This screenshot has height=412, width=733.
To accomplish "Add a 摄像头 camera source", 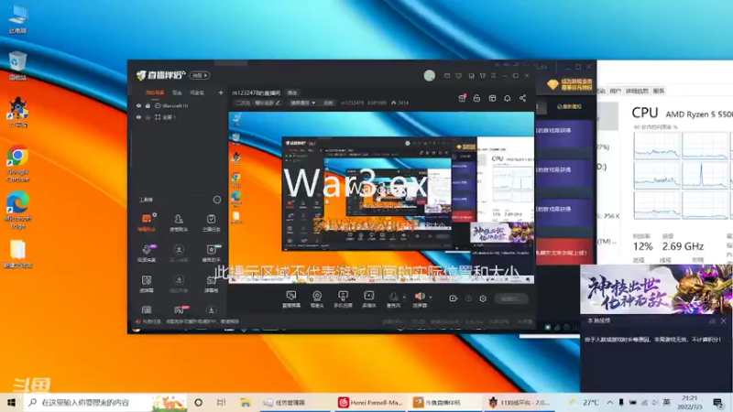I will pos(317,299).
